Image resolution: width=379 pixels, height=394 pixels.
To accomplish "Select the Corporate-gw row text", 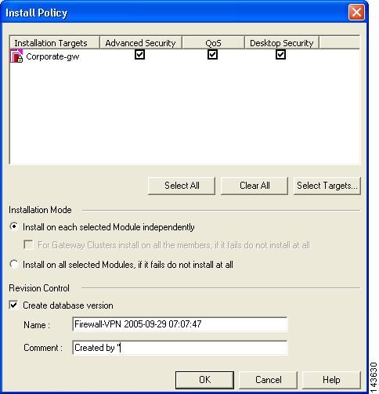I will (x=52, y=56).
